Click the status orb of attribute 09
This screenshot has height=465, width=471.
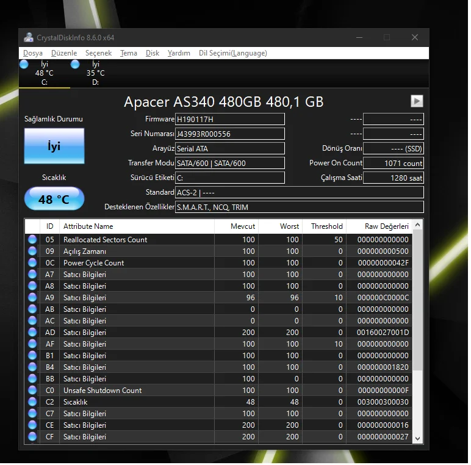tap(32, 251)
